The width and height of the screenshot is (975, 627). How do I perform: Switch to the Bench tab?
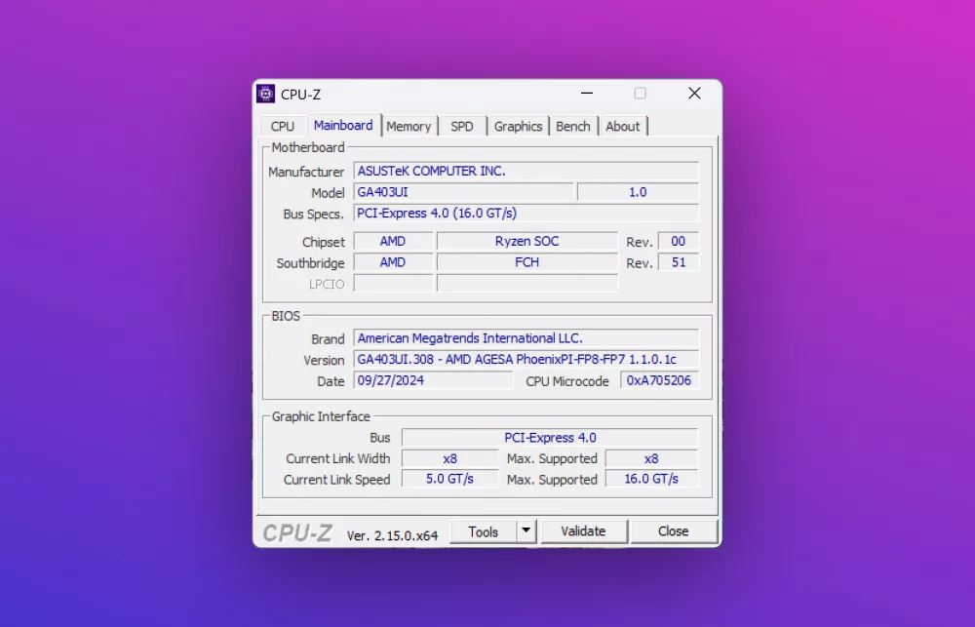pos(572,126)
